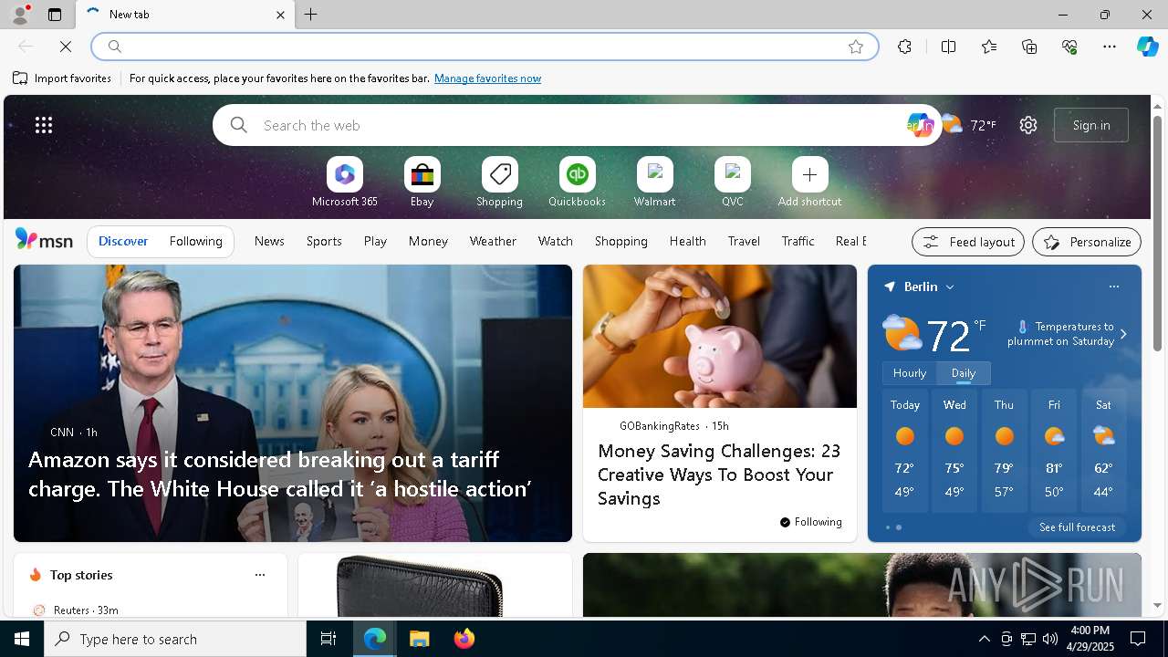Open the Health menu item
Image resolution: width=1168 pixels, height=657 pixels.
pos(687,241)
